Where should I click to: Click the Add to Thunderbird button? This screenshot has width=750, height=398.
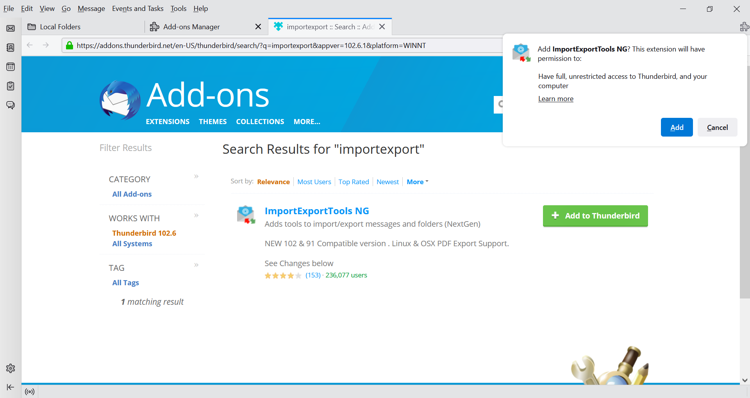point(595,216)
